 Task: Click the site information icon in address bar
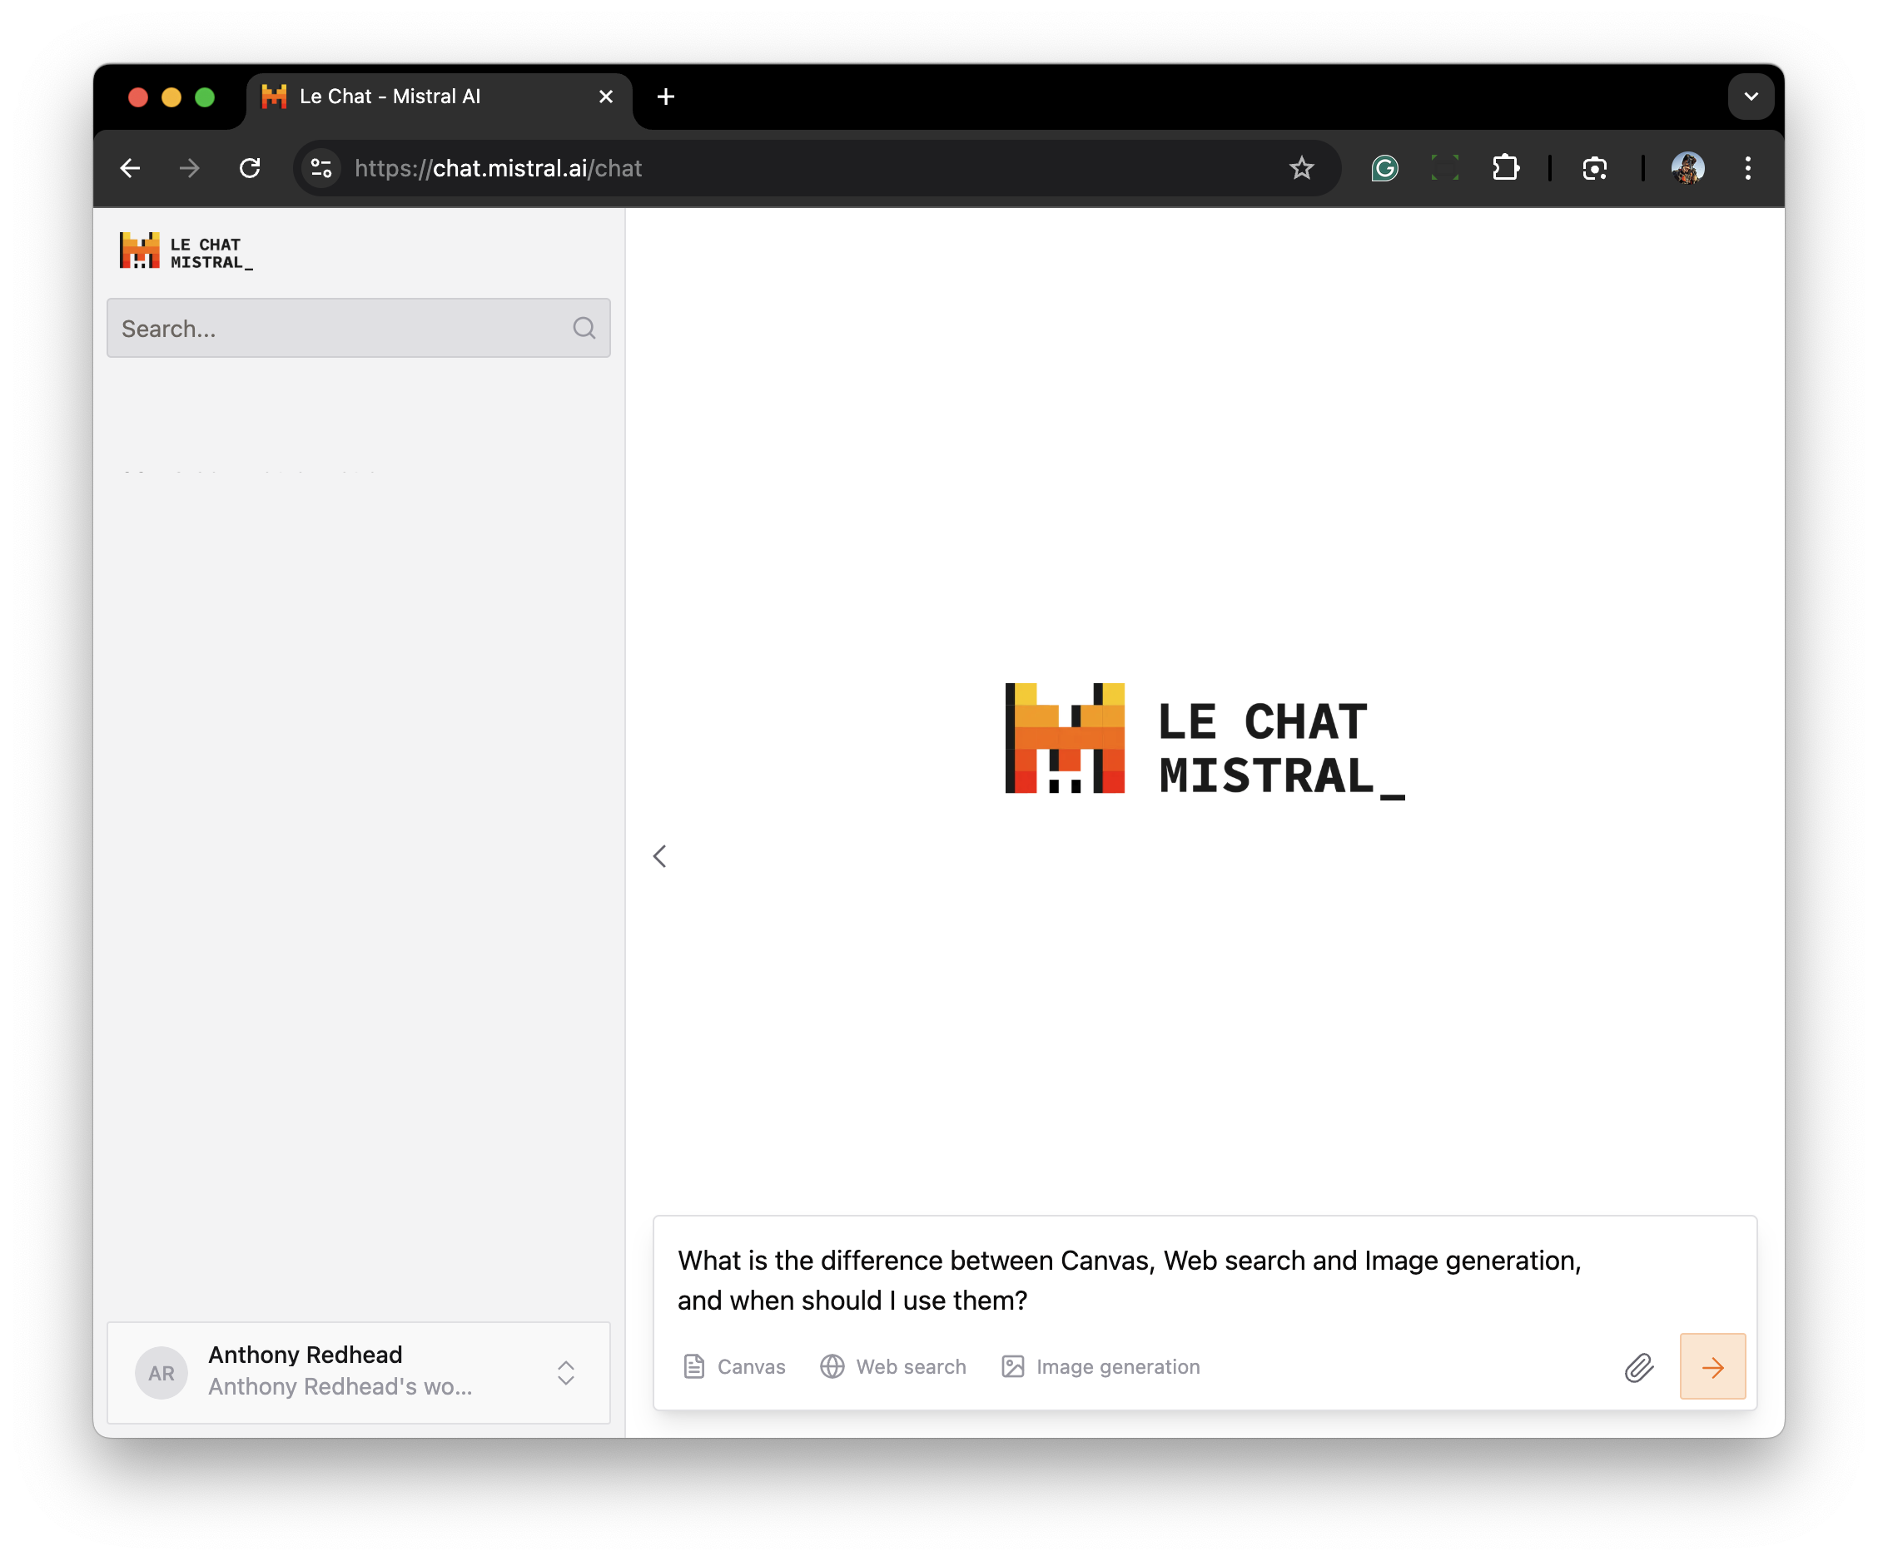(321, 168)
